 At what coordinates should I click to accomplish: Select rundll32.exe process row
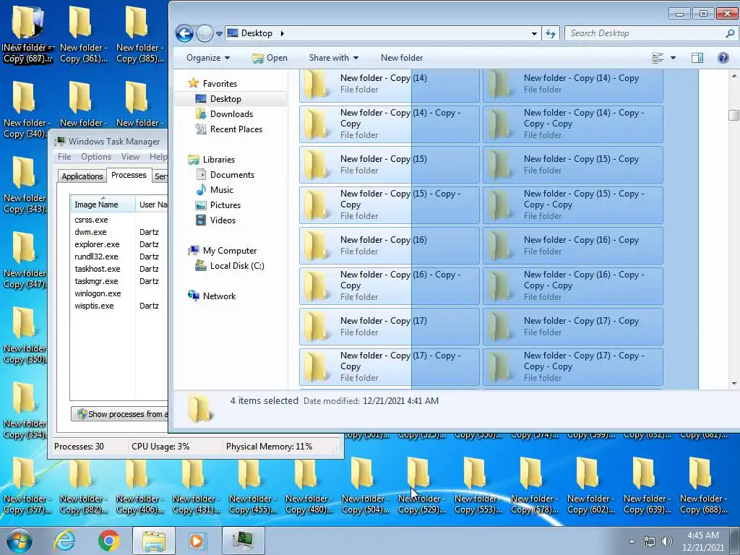[x=119, y=257]
